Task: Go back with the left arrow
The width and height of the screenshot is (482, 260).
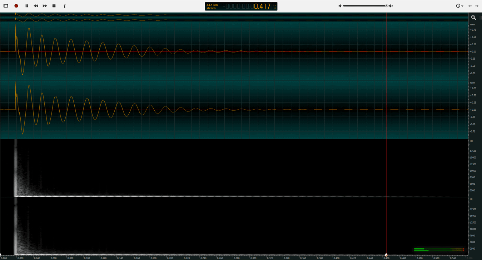Action: [x=470, y=6]
